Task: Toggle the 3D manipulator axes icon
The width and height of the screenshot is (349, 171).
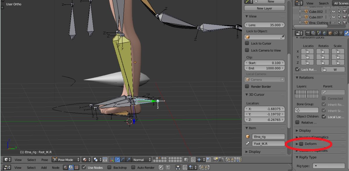Action: coord(112,160)
